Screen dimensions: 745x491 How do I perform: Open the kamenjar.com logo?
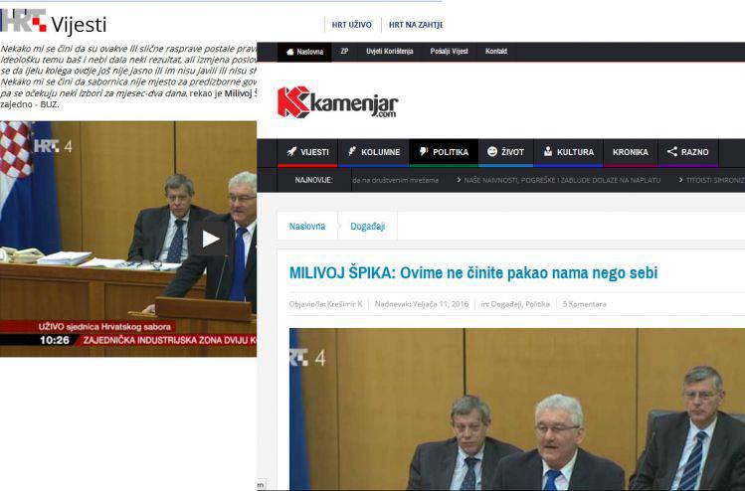coord(337,102)
